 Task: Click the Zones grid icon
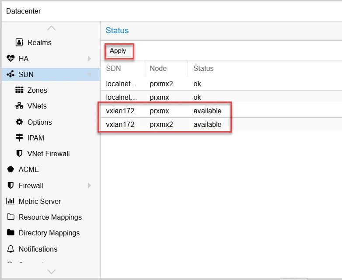19,90
